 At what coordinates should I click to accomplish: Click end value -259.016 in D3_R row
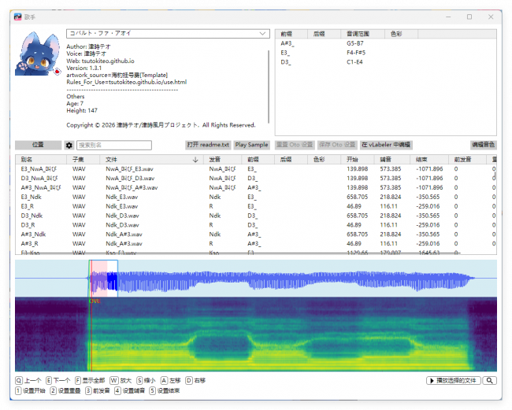point(429,225)
